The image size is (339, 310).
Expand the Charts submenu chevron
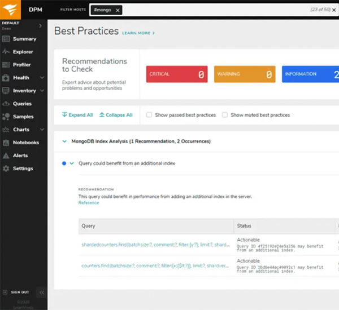click(x=42, y=130)
